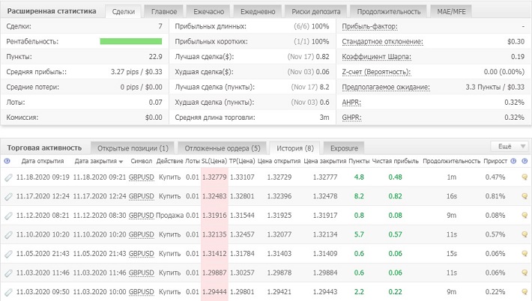
Task: Open the MAE/MFE tab
Action: [451, 11]
